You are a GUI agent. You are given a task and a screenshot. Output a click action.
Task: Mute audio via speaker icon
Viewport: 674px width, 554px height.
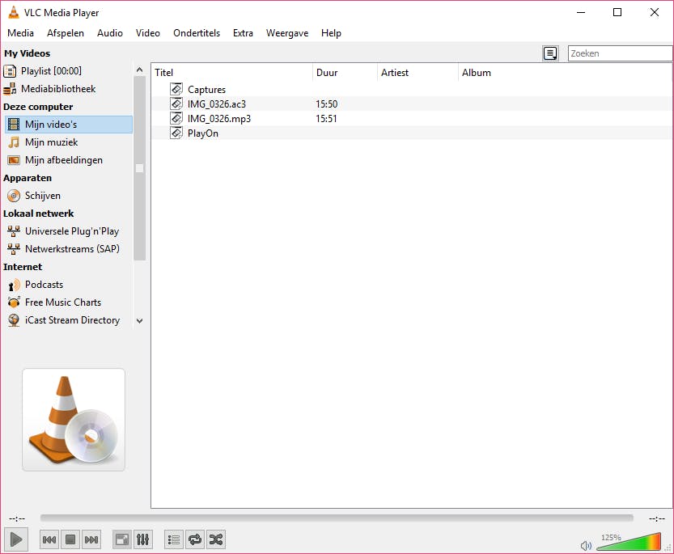[586, 545]
